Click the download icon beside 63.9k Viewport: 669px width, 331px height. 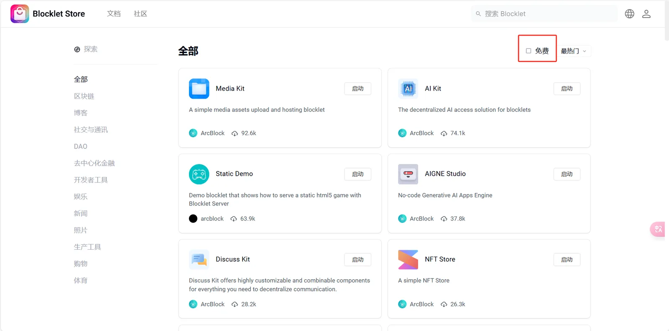click(234, 219)
